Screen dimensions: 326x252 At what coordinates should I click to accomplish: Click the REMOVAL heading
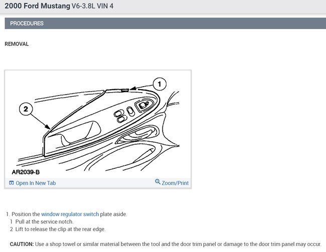tap(17, 44)
